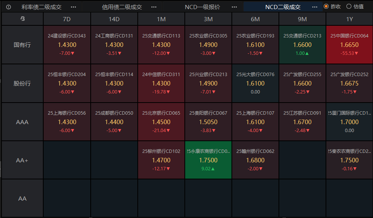The height and width of the screenshot is (218, 373).
Task: Open the 24建设银行CD343 cell
Action: 67,45
